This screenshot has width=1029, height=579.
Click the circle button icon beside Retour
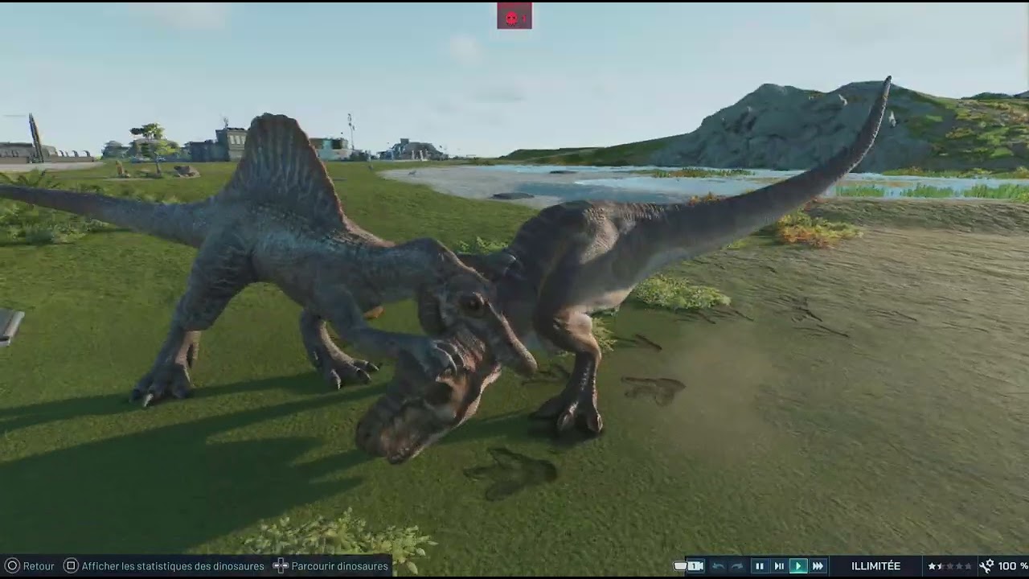pyautogui.click(x=12, y=566)
